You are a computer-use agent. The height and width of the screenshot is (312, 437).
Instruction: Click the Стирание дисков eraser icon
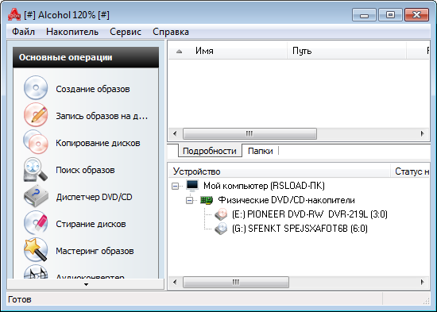(x=36, y=223)
